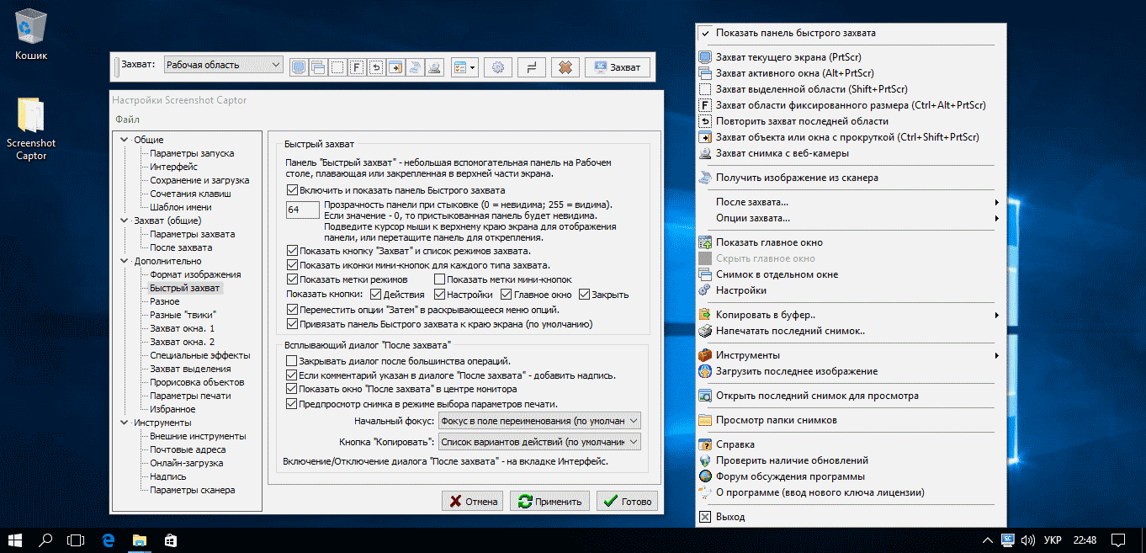Click the Отмена button
This screenshot has width=1146, height=553.
pyautogui.click(x=473, y=501)
